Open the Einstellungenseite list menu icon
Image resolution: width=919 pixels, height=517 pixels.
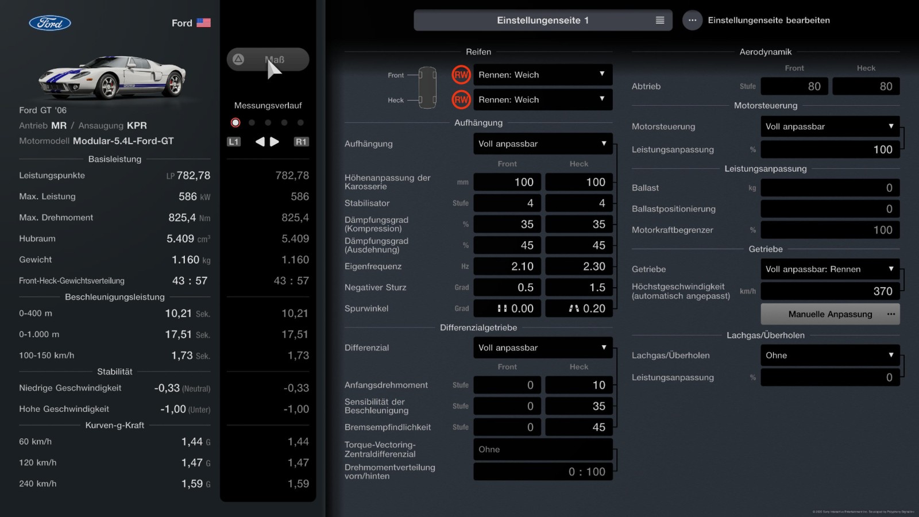pyautogui.click(x=660, y=20)
